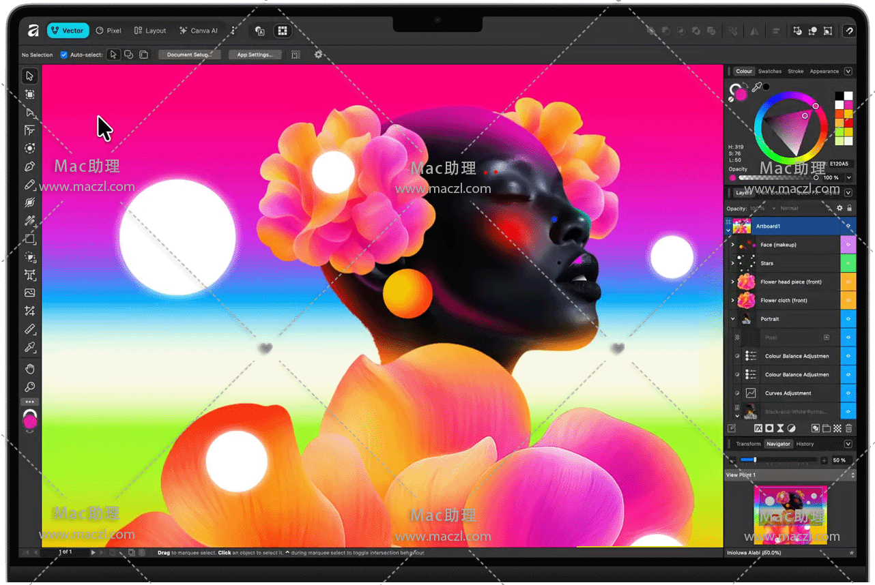Screen dimensions: 875x585
Task: Delete layer using the trash icon
Action: [x=848, y=429]
